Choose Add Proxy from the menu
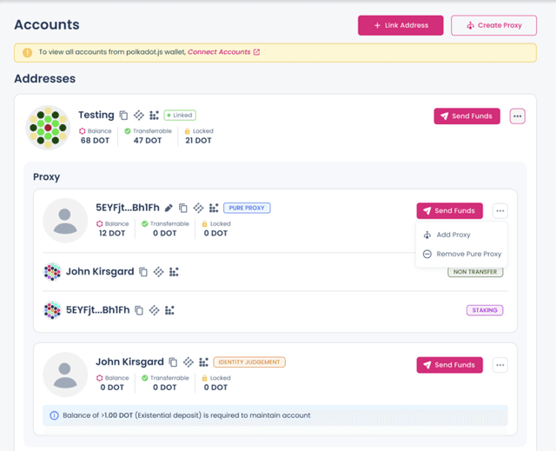556x451 pixels. pos(453,235)
